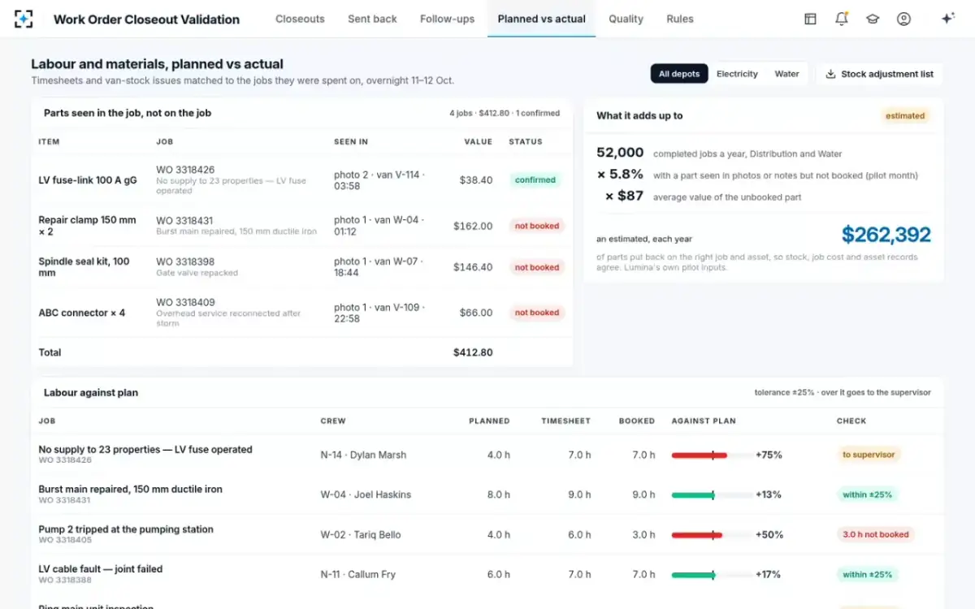Click within ±25% badge for Joel Haskins
This screenshot has height=609, width=975.
(867, 495)
